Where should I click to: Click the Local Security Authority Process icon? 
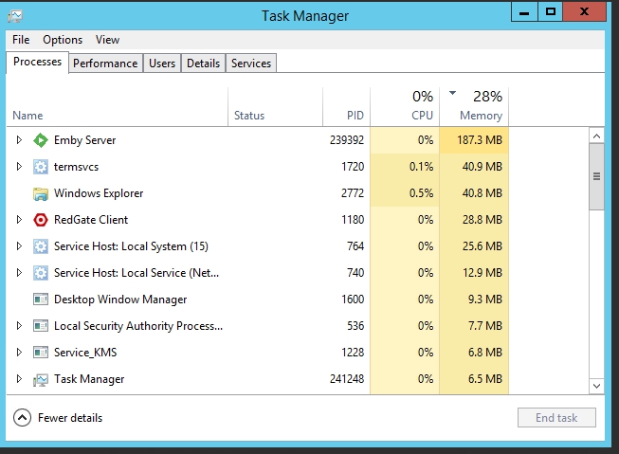click(x=41, y=326)
